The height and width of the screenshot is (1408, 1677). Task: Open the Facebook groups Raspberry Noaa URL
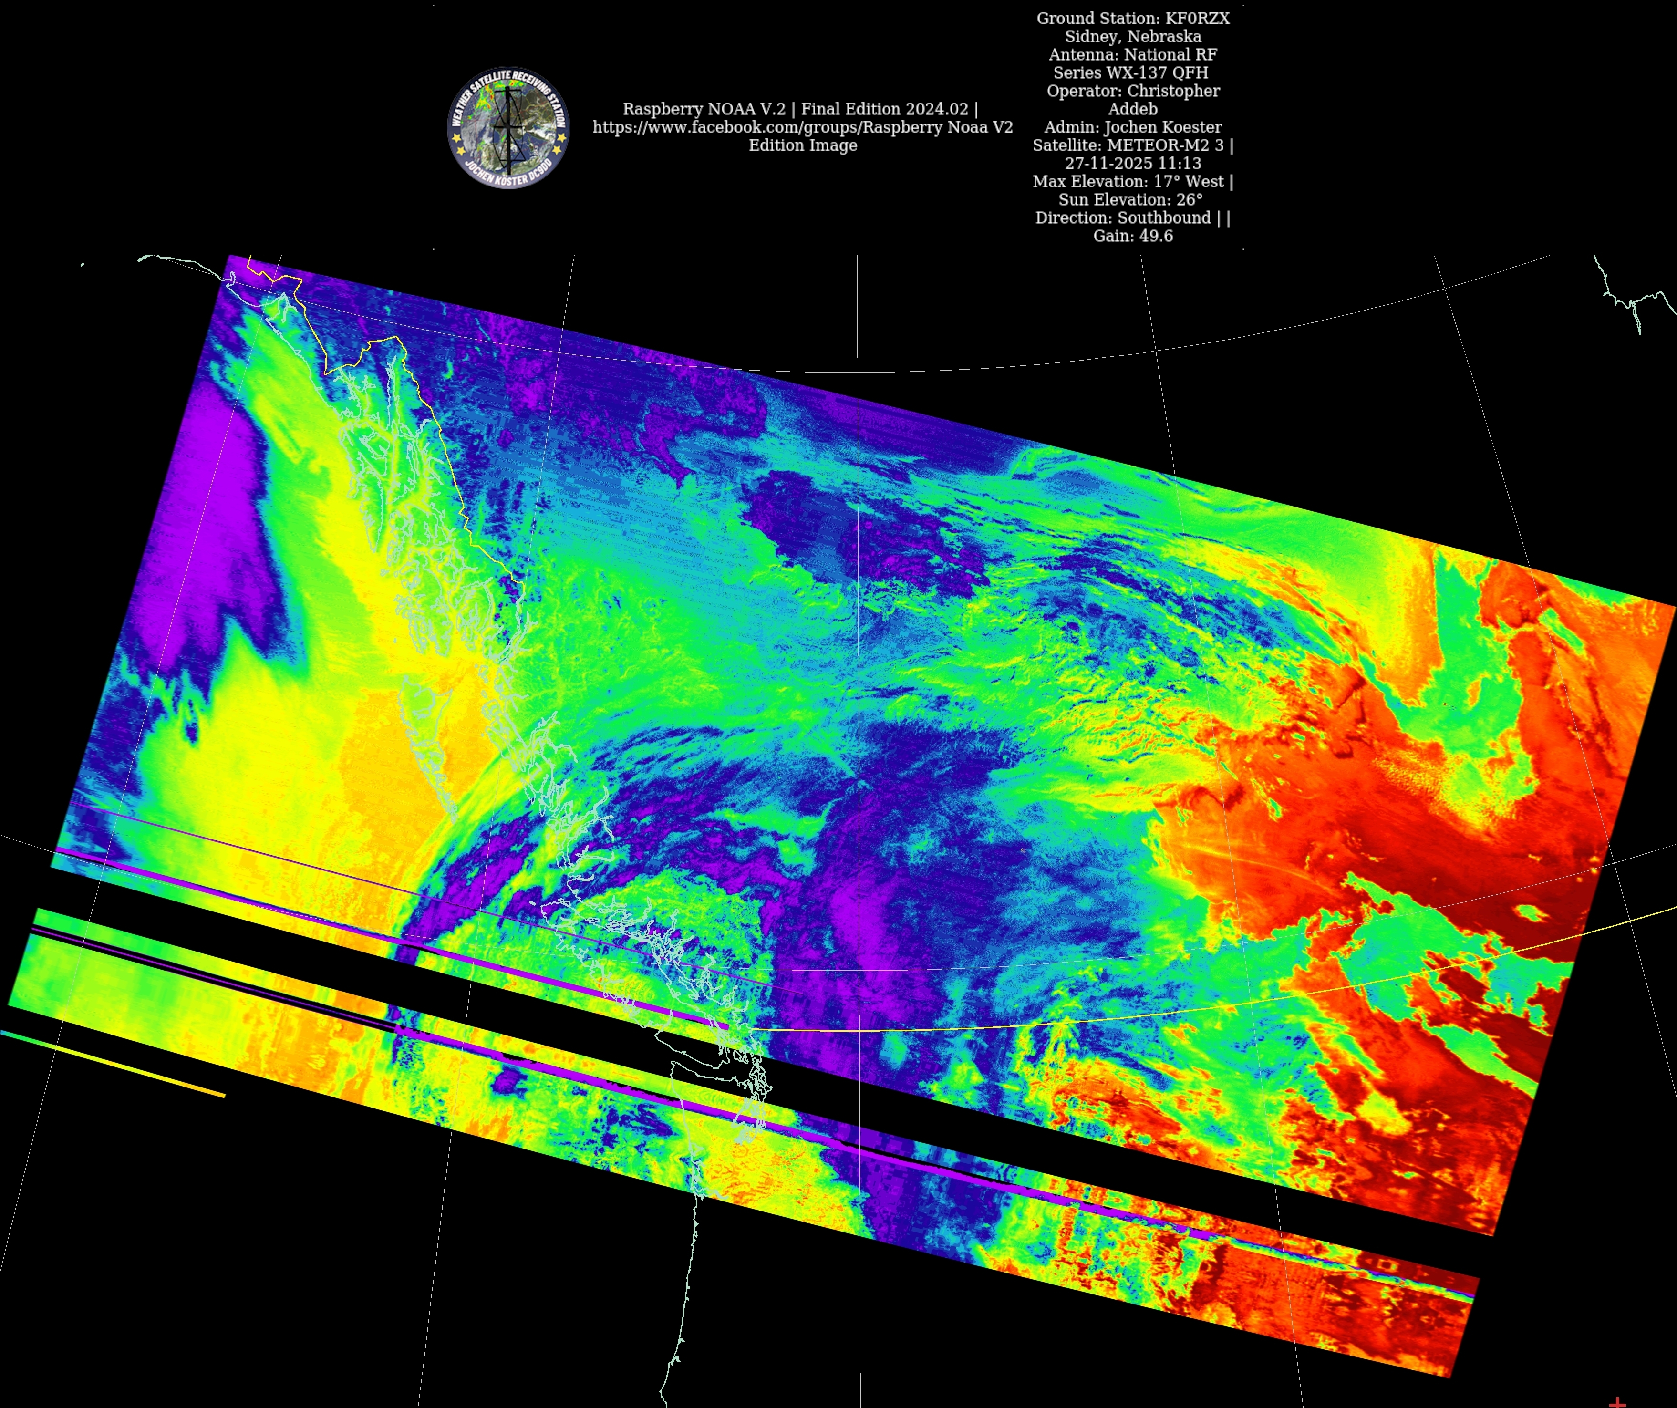click(x=802, y=127)
